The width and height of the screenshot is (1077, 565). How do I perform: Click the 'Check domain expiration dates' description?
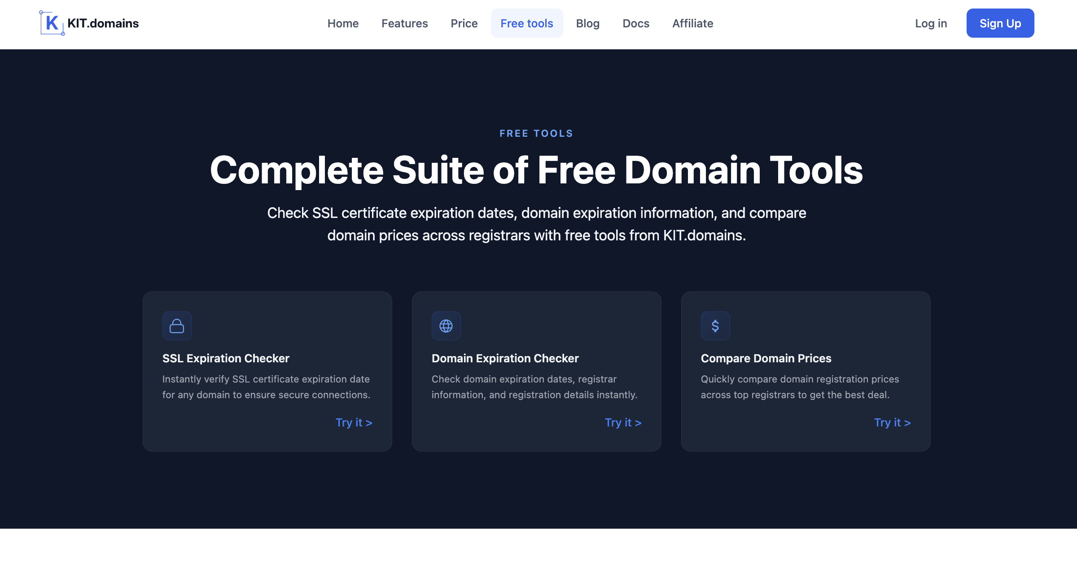[534, 387]
